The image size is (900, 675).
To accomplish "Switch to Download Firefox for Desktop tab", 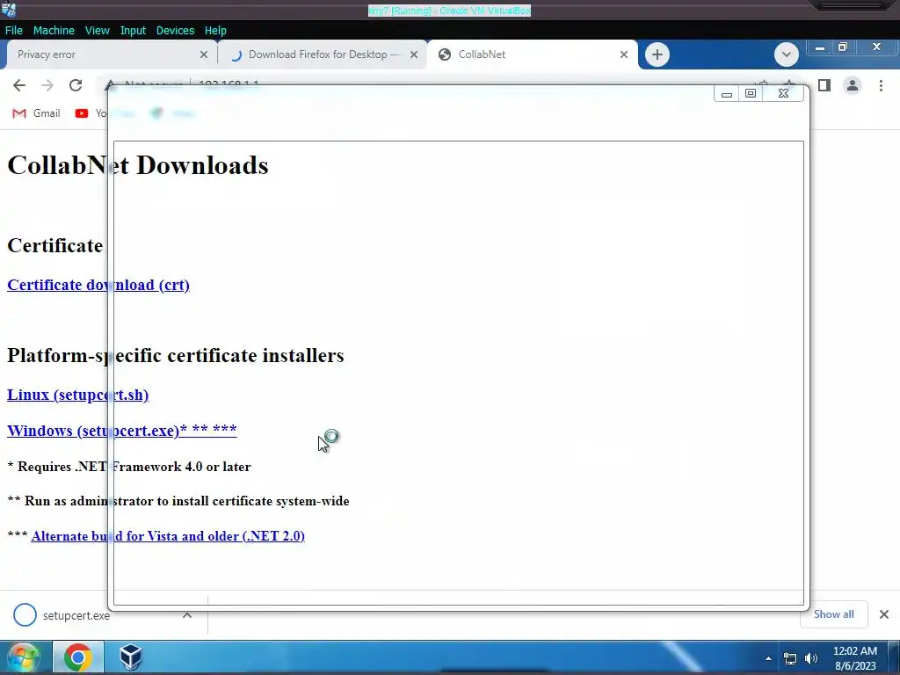I will [322, 54].
